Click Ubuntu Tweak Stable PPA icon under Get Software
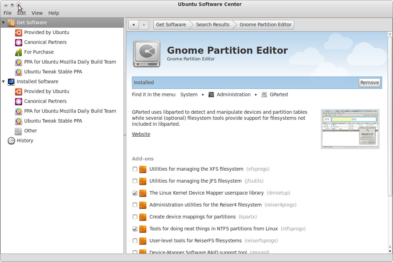The width and height of the screenshot is (393, 262). tap(19, 72)
